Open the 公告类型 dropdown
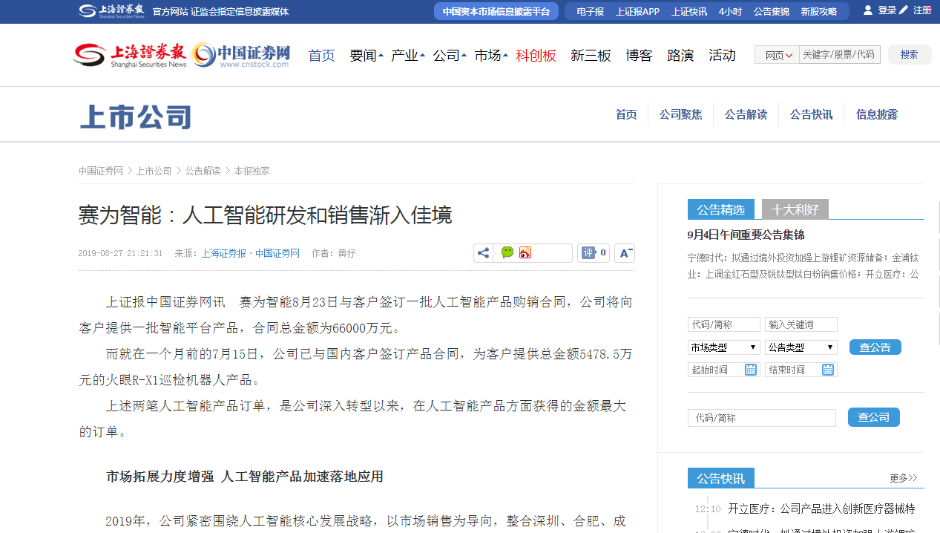Viewport: 940px width, 533px height. click(801, 347)
